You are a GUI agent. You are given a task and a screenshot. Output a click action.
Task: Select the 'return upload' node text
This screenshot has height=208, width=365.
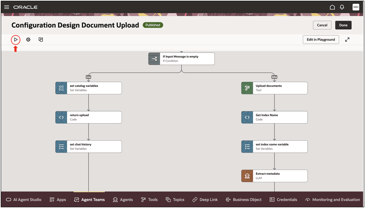[79, 115]
